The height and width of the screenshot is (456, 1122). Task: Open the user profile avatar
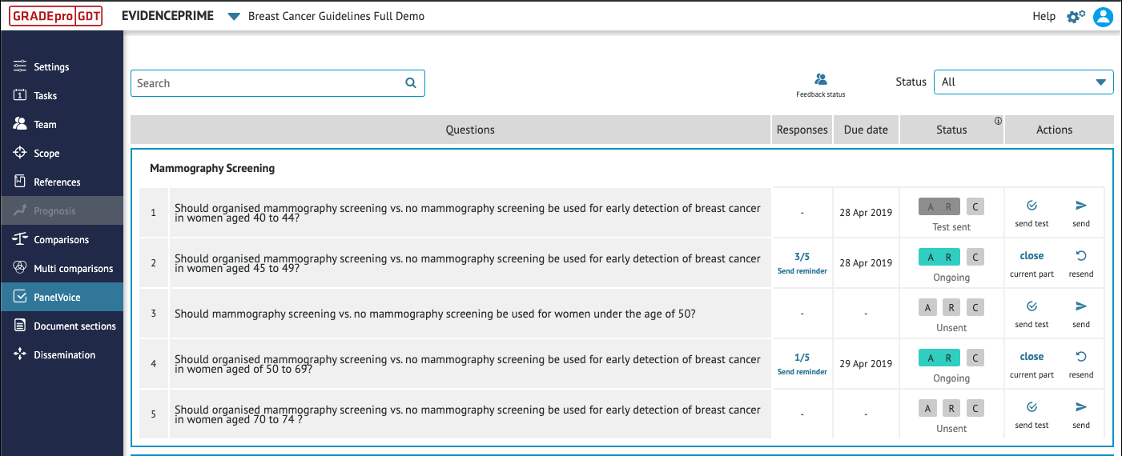coord(1104,16)
